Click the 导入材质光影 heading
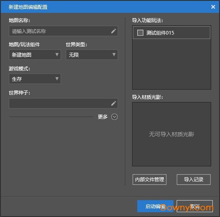Screen dimensions: 220x217 (x=147, y=97)
